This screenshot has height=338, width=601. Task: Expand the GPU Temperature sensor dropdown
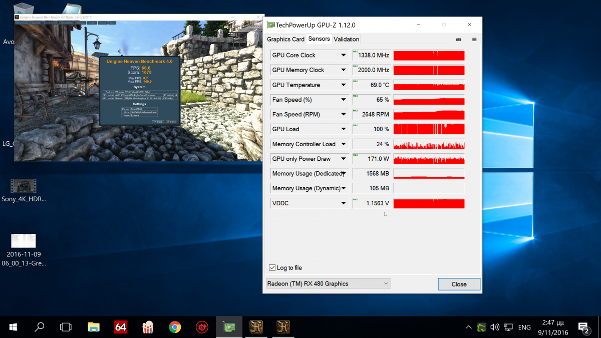(x=343, y=85)
